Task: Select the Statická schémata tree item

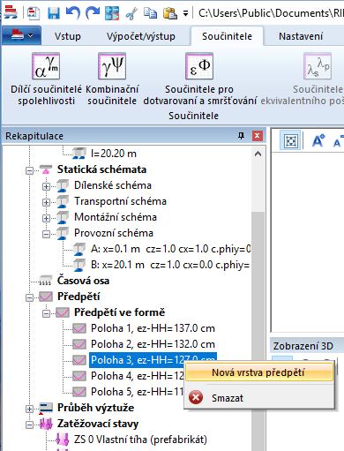Action: 101,169
